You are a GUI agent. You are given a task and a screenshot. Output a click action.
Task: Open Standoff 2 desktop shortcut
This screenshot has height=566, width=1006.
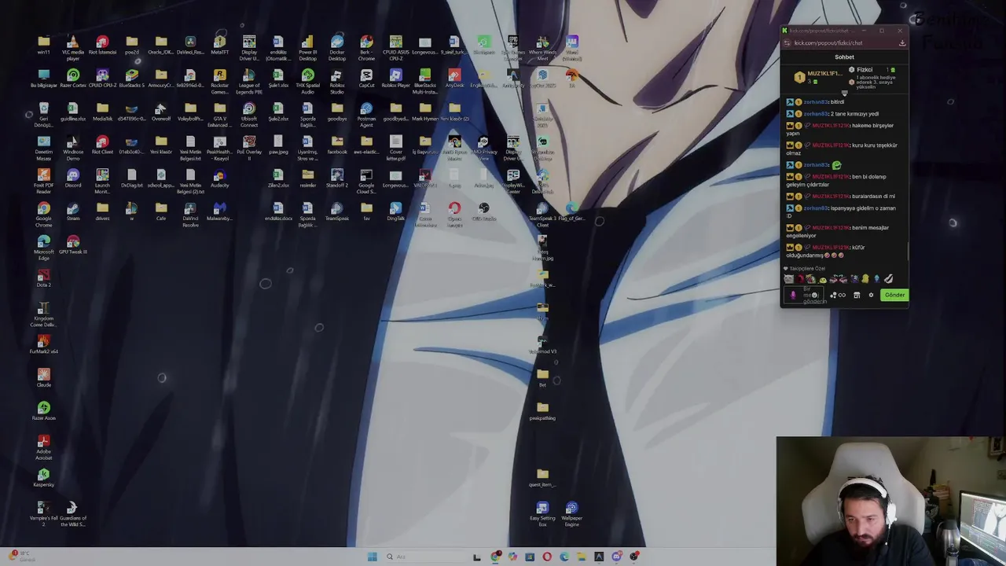coord(337,178)
